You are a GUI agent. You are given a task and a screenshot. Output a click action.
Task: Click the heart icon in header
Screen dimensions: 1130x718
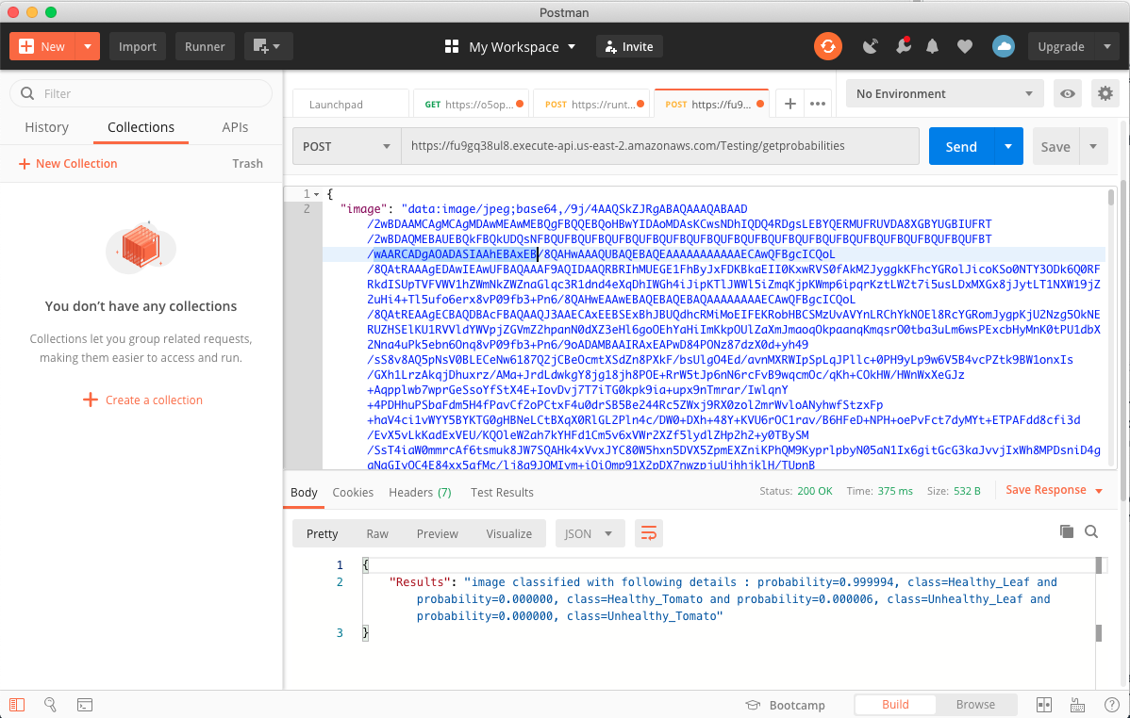click(965, 47)
